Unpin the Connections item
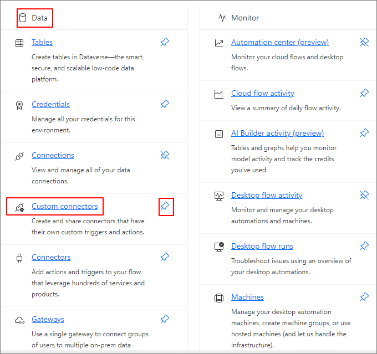The image size is (377, 354). point(165,155)
